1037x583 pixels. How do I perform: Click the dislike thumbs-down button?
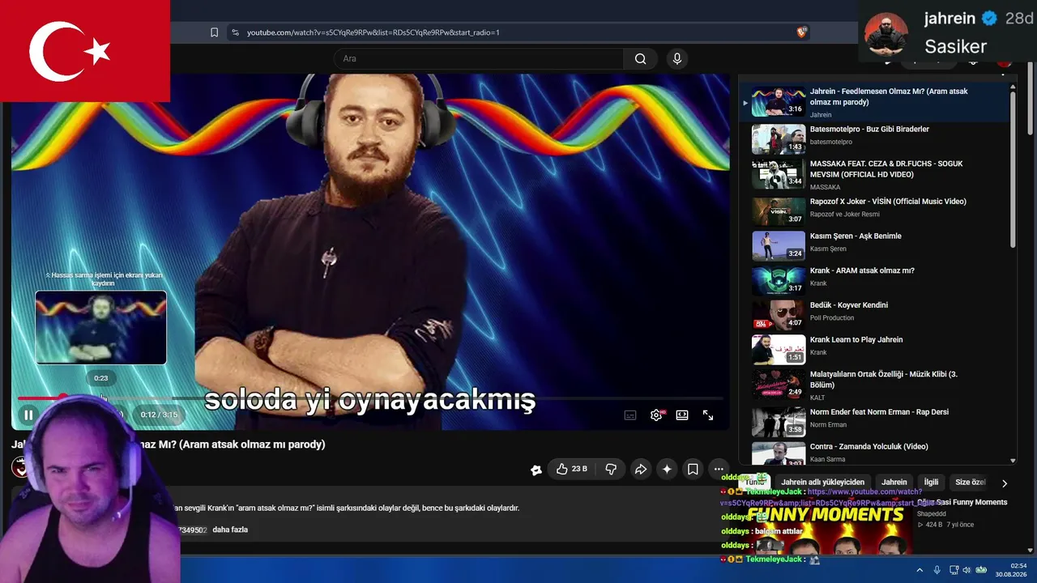click(x=611, y=469)
